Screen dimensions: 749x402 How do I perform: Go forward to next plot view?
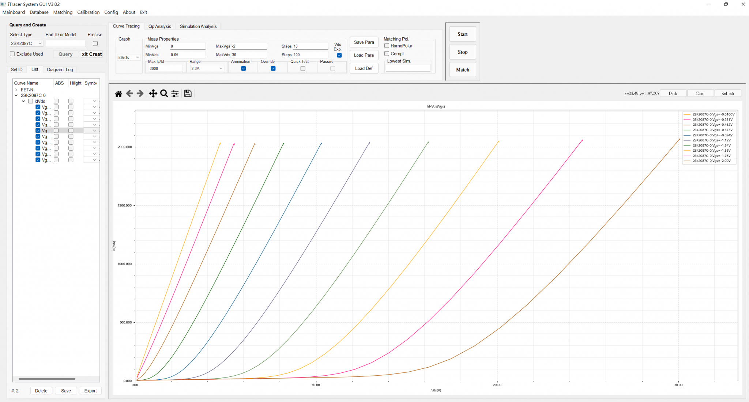(x=140, y=94)
